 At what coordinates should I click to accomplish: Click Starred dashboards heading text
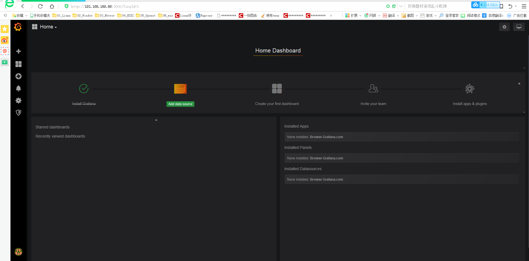pos(52,127)
